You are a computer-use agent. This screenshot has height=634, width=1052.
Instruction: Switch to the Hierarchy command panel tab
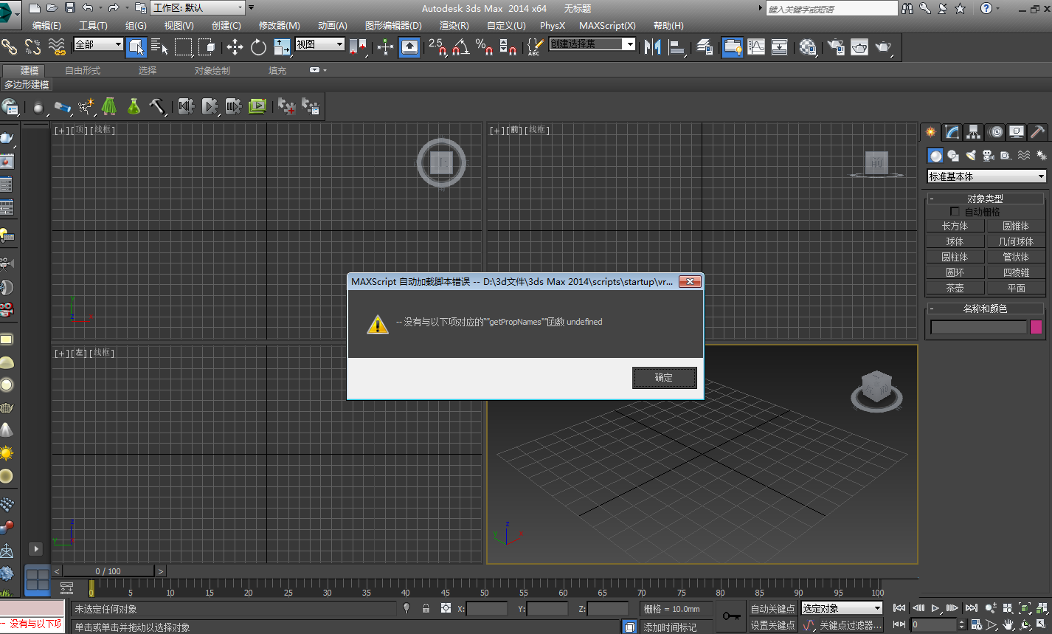tap(974, 132)
